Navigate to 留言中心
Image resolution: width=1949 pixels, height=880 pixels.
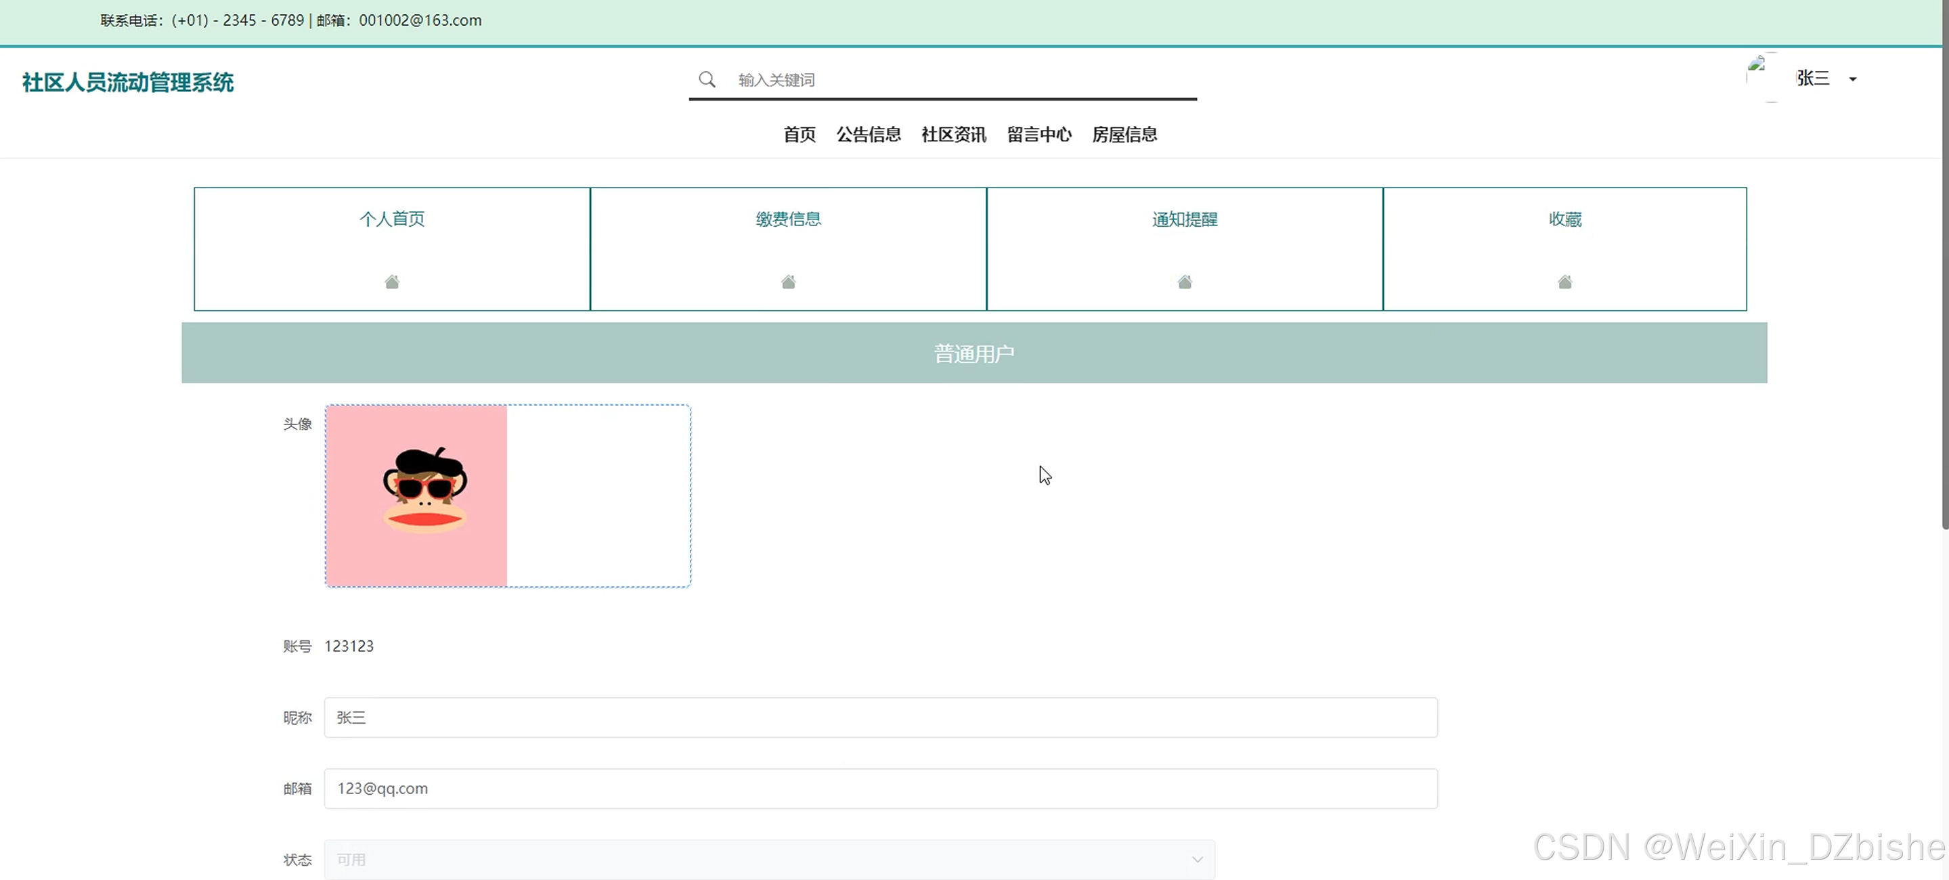point(1038,135)
